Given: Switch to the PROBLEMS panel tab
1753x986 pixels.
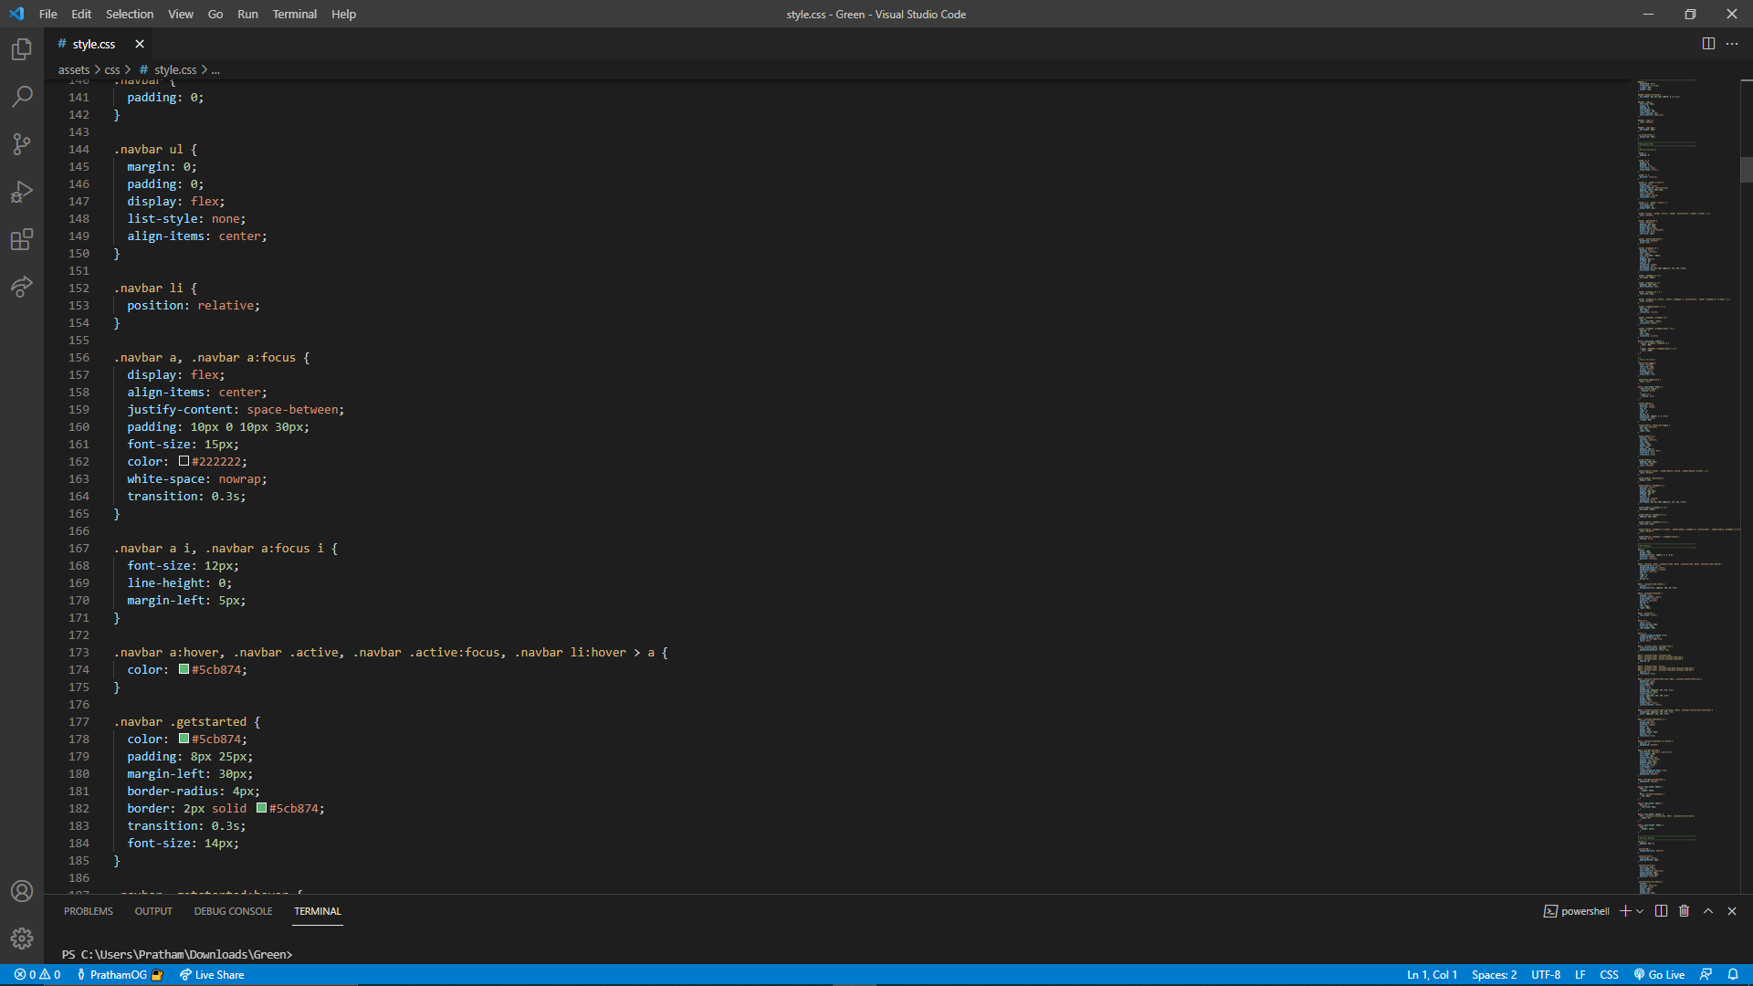Looking at the screenshot, I should (89, 911).
